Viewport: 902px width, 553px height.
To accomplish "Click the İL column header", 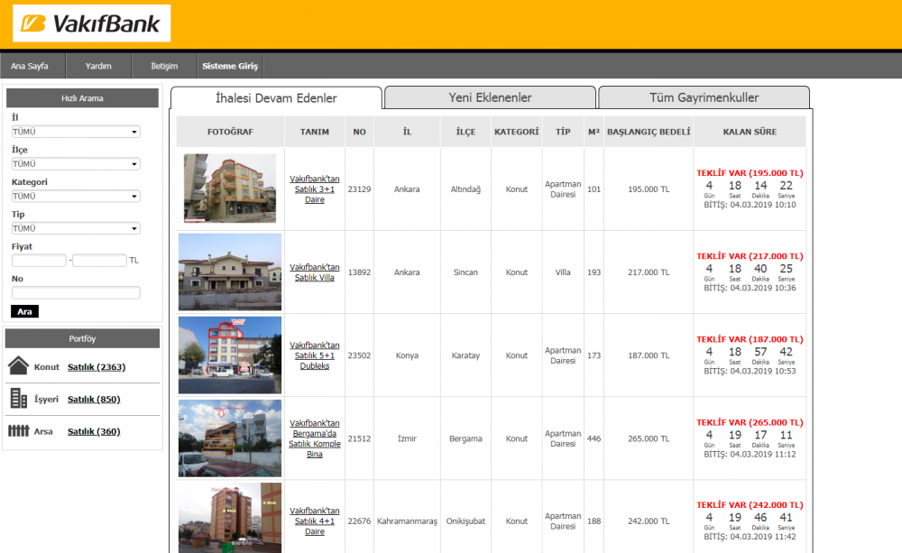I will [x=408, y=132].
